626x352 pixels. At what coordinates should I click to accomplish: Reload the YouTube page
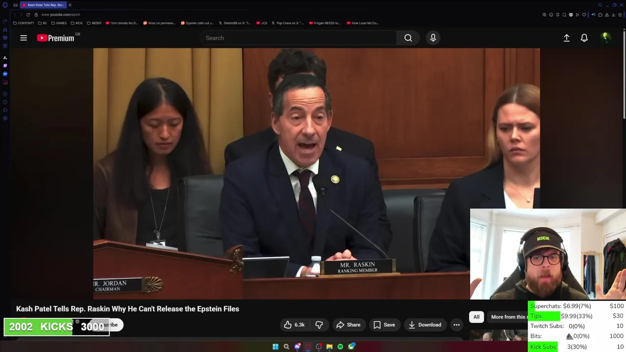pyautogui.click(x=28, y=15)
